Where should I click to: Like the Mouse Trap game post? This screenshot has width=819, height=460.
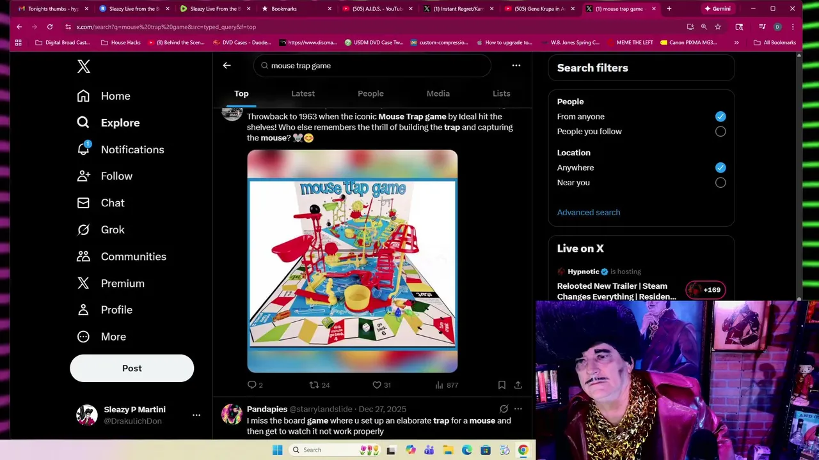[381, 385]
